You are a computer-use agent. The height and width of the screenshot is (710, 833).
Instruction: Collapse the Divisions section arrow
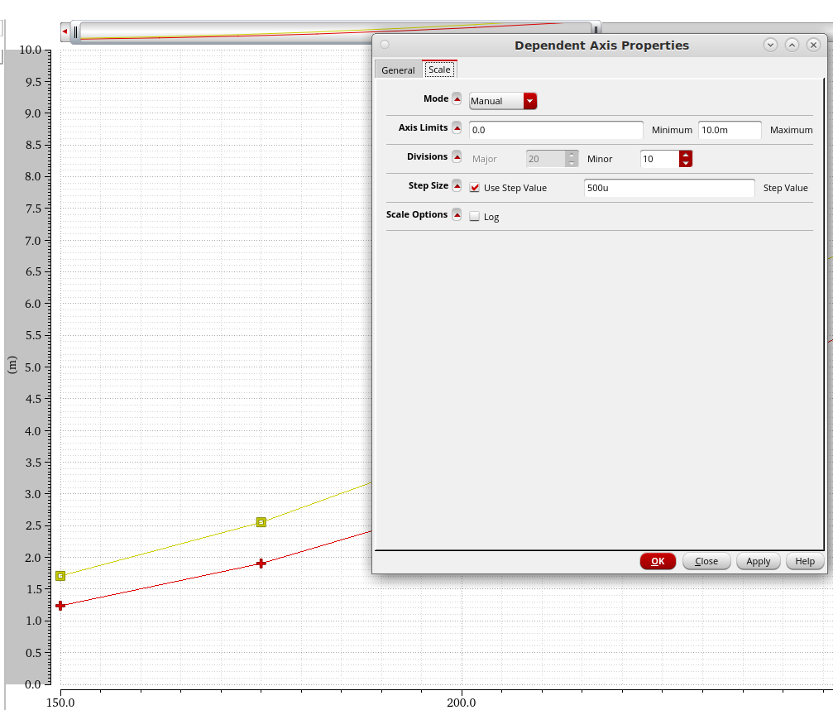click(457, 157)
